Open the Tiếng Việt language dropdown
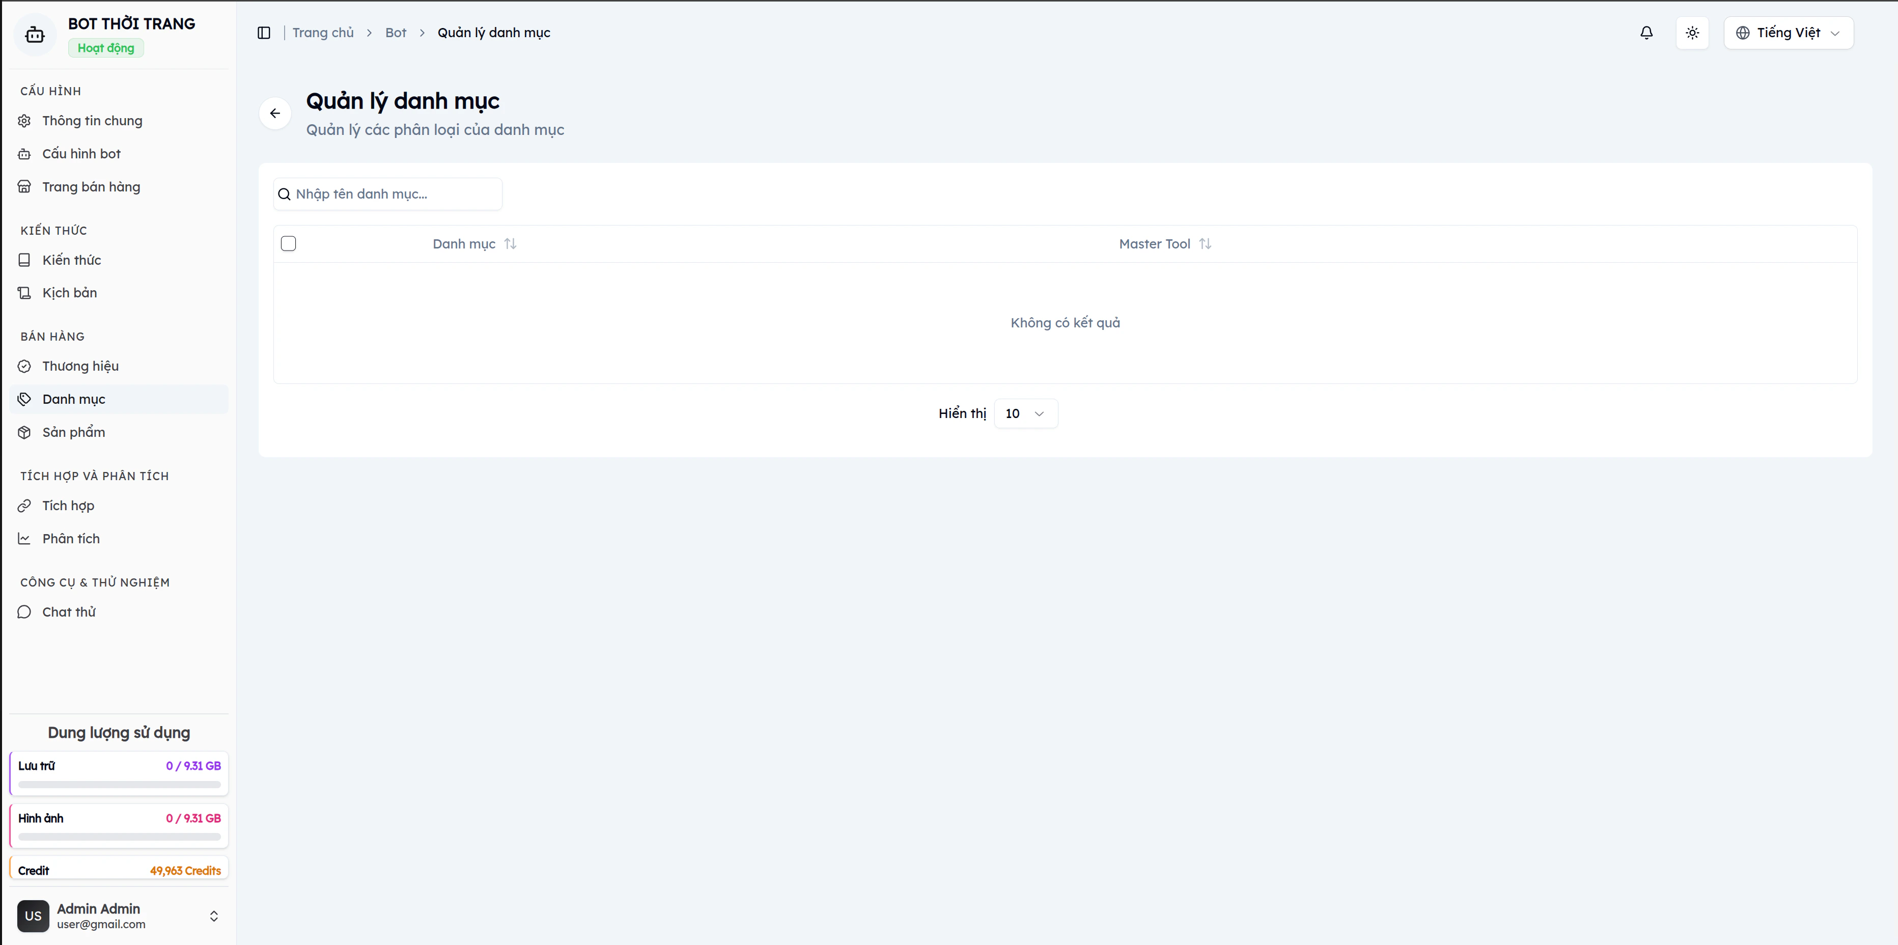 (1788, 33)
